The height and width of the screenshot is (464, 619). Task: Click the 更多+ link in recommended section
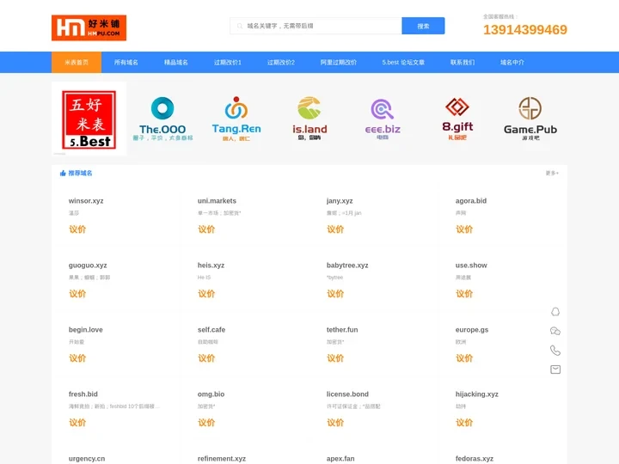coord(552,173)
